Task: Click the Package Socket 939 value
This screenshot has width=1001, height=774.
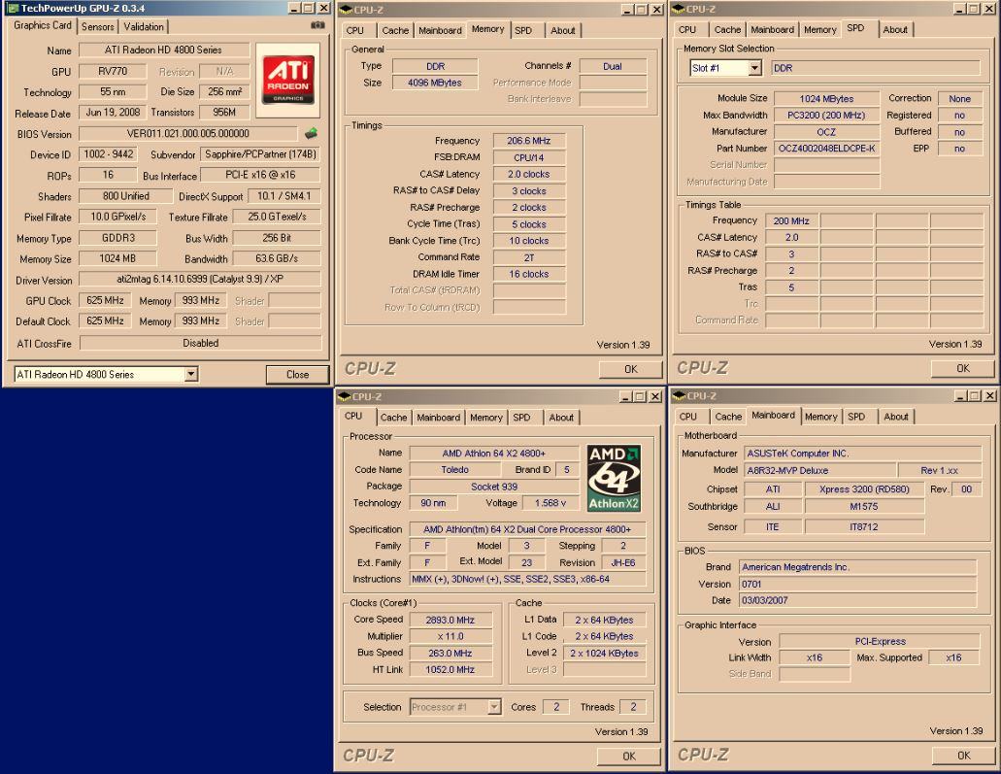Action: point(494,487)
